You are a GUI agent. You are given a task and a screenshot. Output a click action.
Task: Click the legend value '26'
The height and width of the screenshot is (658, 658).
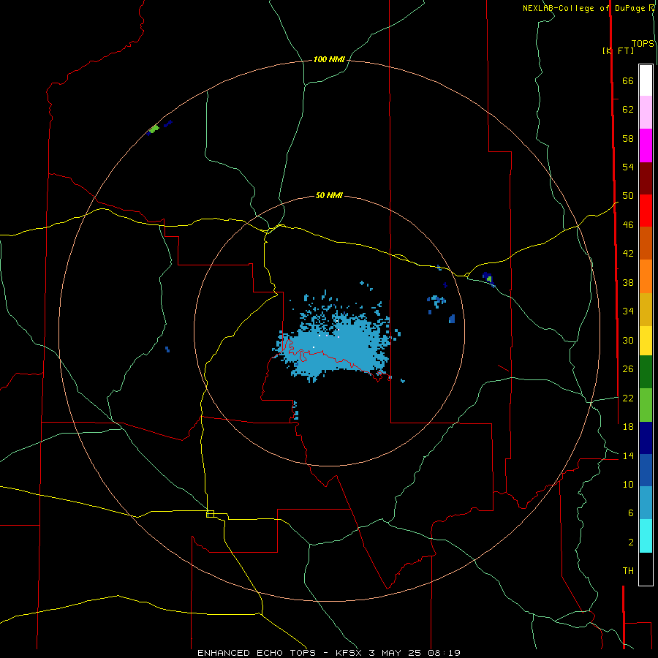point(628,369)
